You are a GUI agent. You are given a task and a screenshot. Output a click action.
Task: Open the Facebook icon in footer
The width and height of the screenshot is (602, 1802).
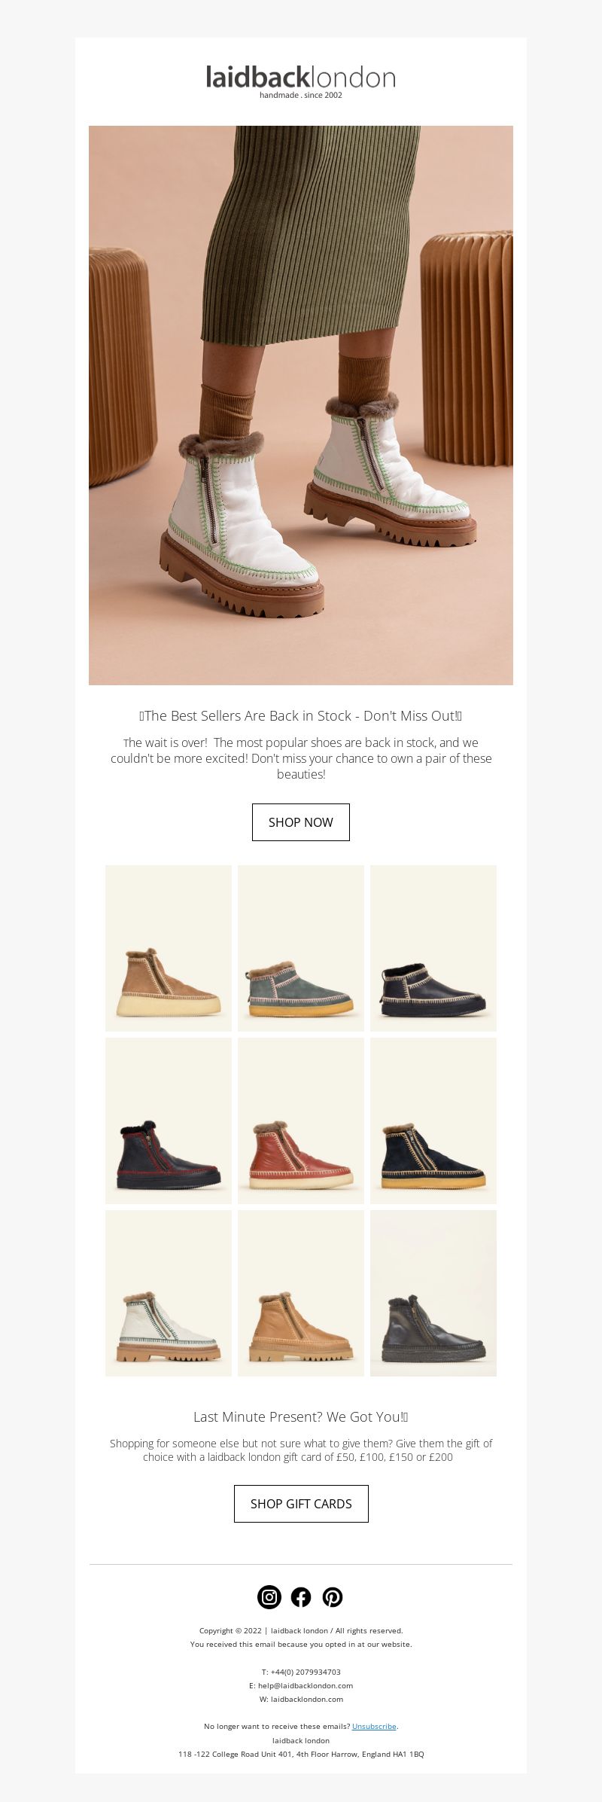tap(301, 1596)
